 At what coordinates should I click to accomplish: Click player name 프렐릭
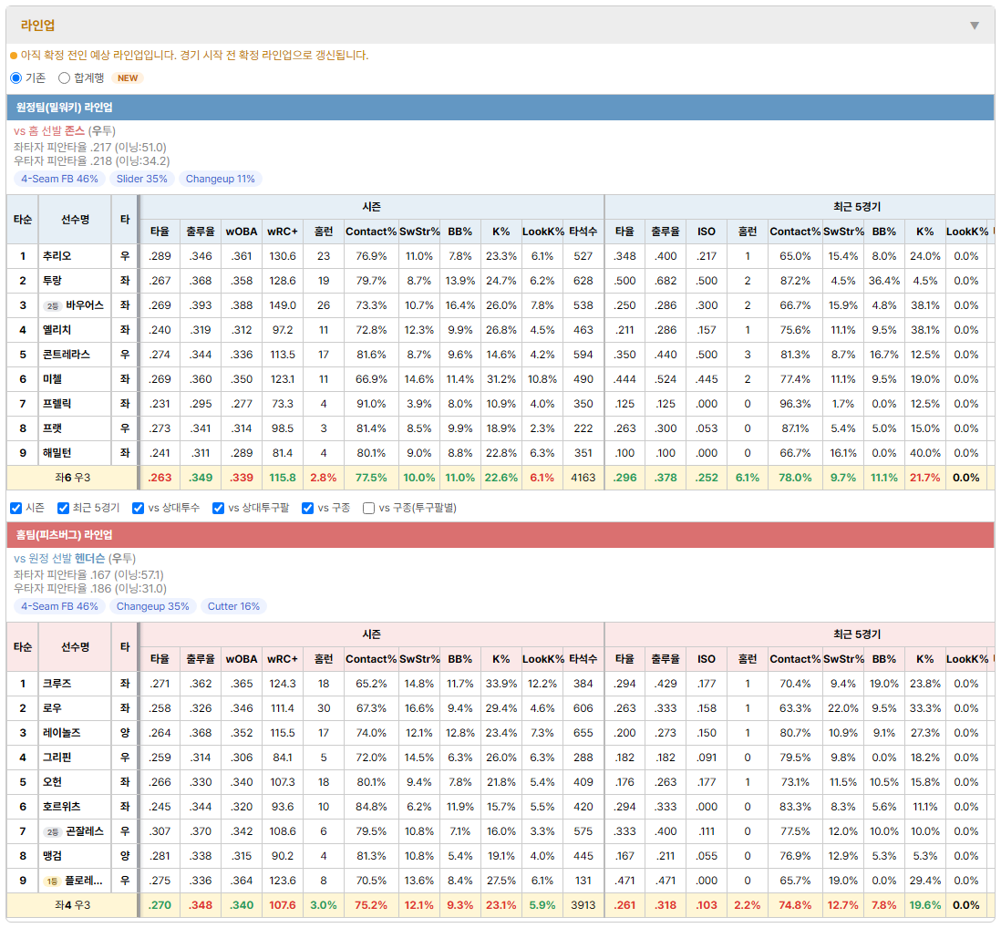pos(57,404)
